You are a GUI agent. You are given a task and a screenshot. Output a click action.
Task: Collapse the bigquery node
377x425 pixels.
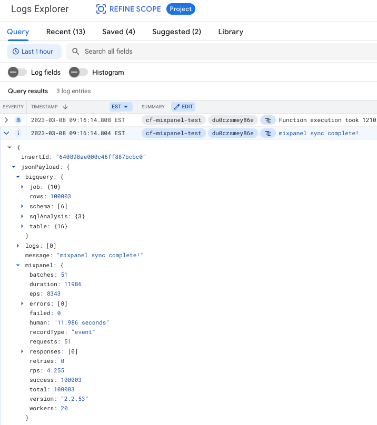point(18,177)
